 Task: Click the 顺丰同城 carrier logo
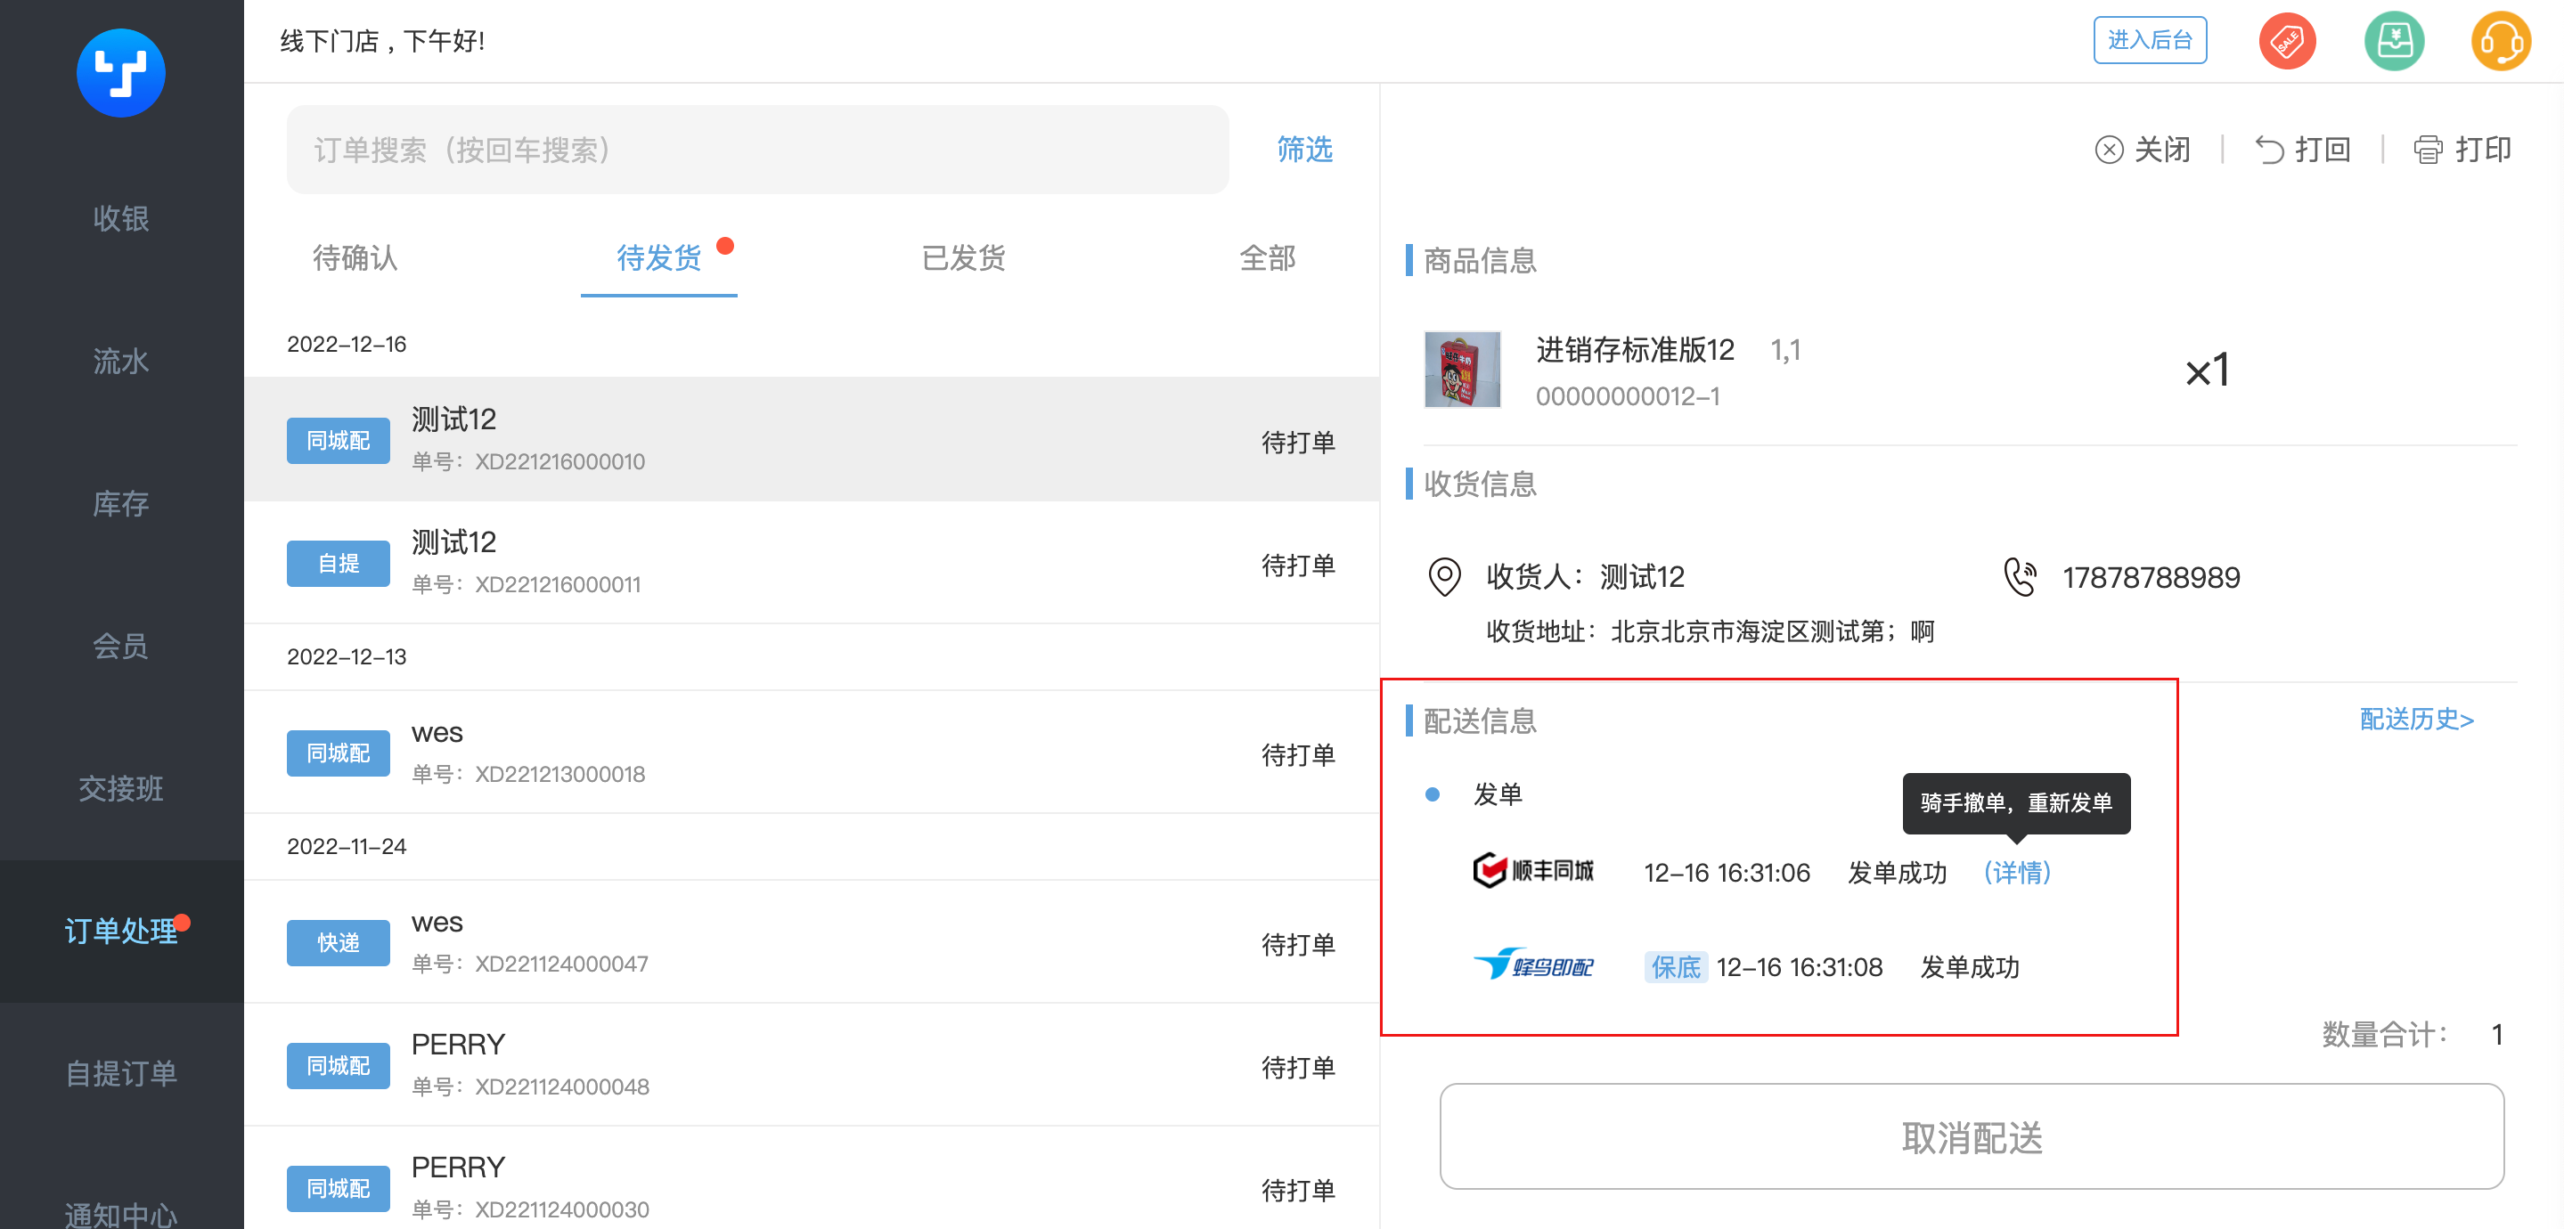(x=1533, y=871)
